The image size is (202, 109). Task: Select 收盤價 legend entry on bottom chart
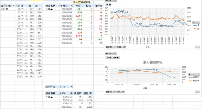click(194, 77)
